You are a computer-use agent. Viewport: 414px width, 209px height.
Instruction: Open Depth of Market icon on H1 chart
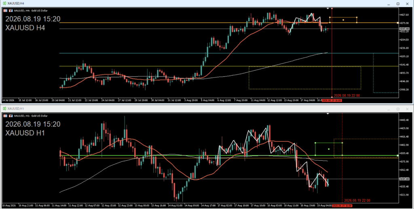point(11,115)
